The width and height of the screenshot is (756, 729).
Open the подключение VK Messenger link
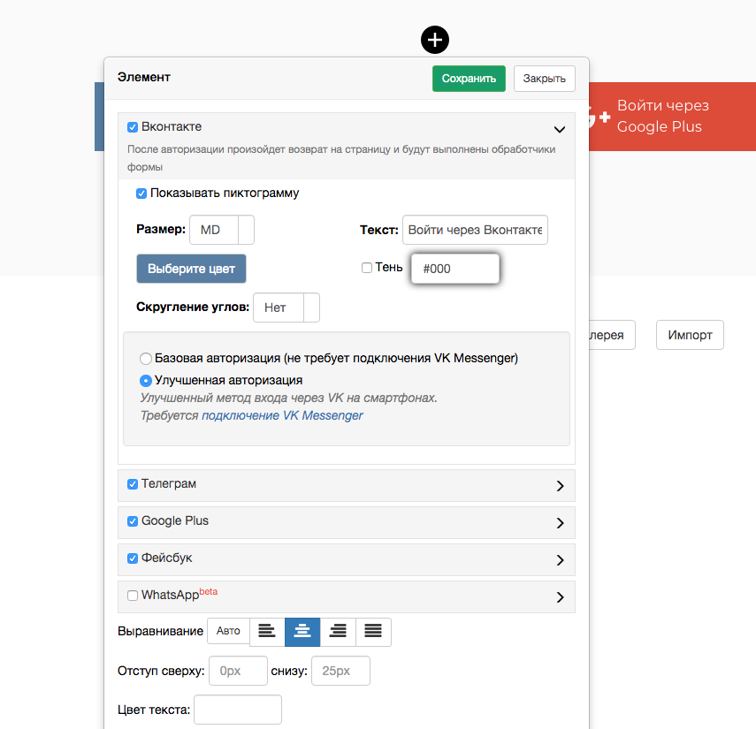(282, 415)
